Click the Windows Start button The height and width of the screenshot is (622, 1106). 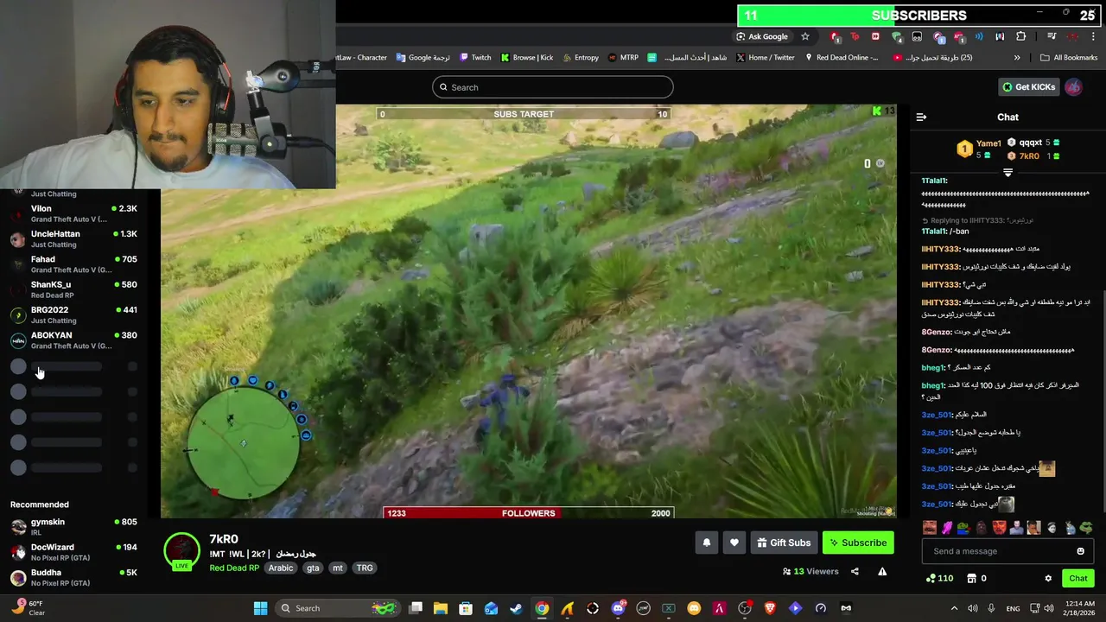click(x=260, y=608)
